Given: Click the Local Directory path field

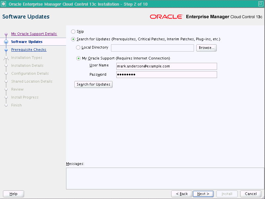Looking at the screenshot, I should (x=152, y=48).
